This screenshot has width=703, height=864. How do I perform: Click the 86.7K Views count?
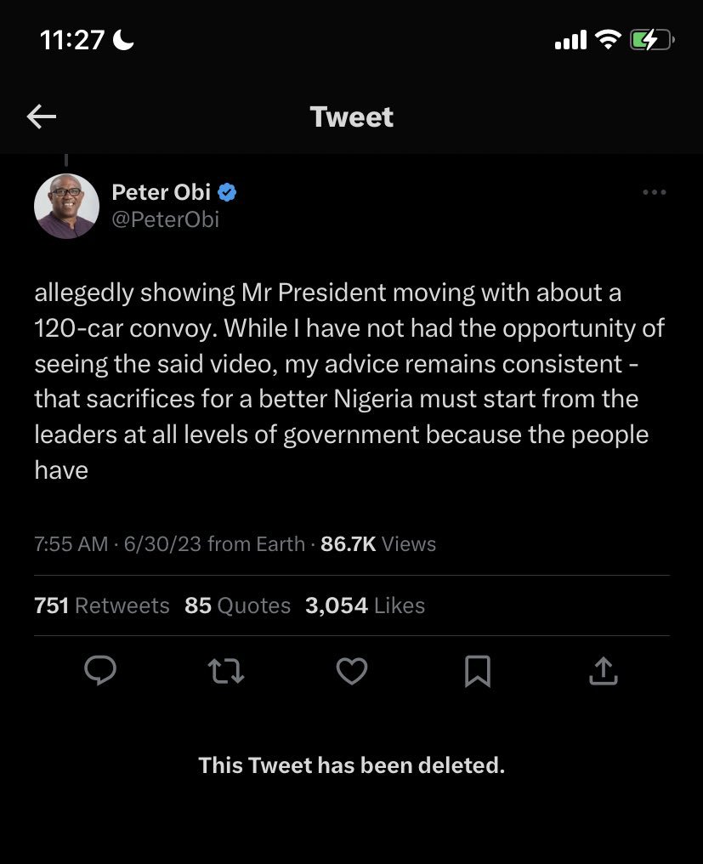coord(377,544)
